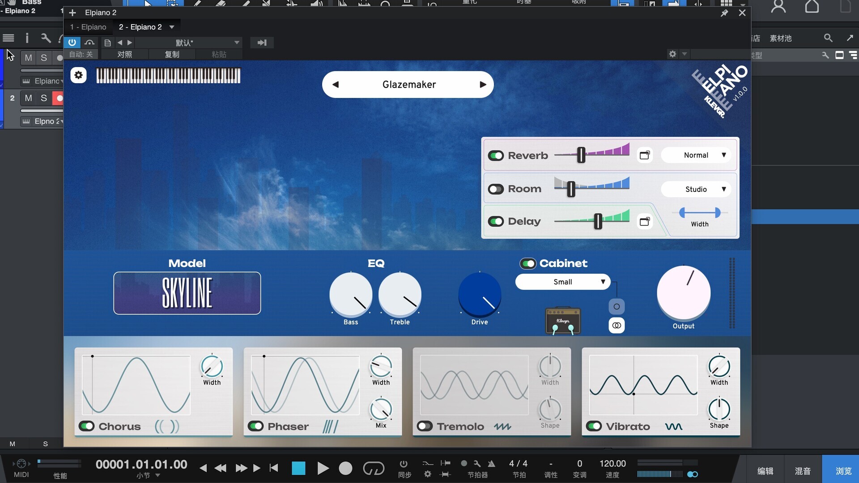Click the 粘贴 paste button
Viewport: 859px width, 483px height.
[219, 55]
